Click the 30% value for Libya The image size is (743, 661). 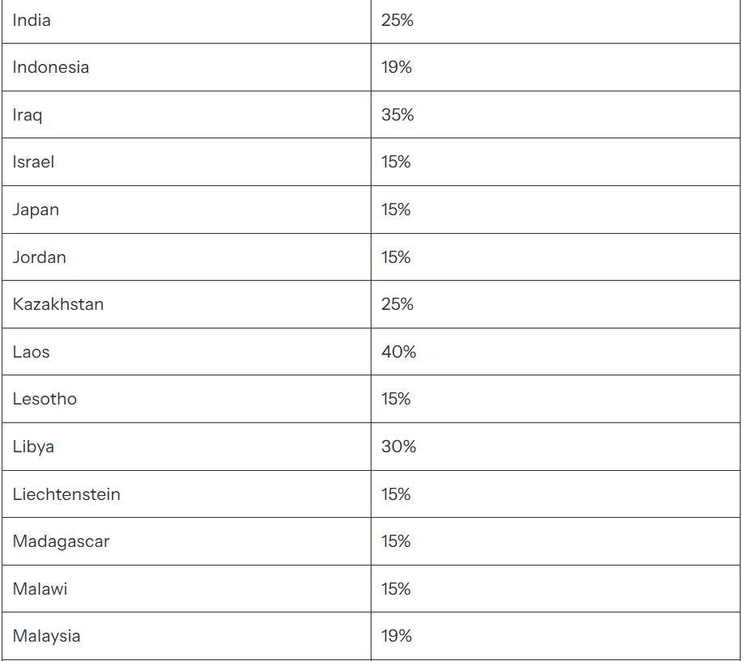coord(398,447)
